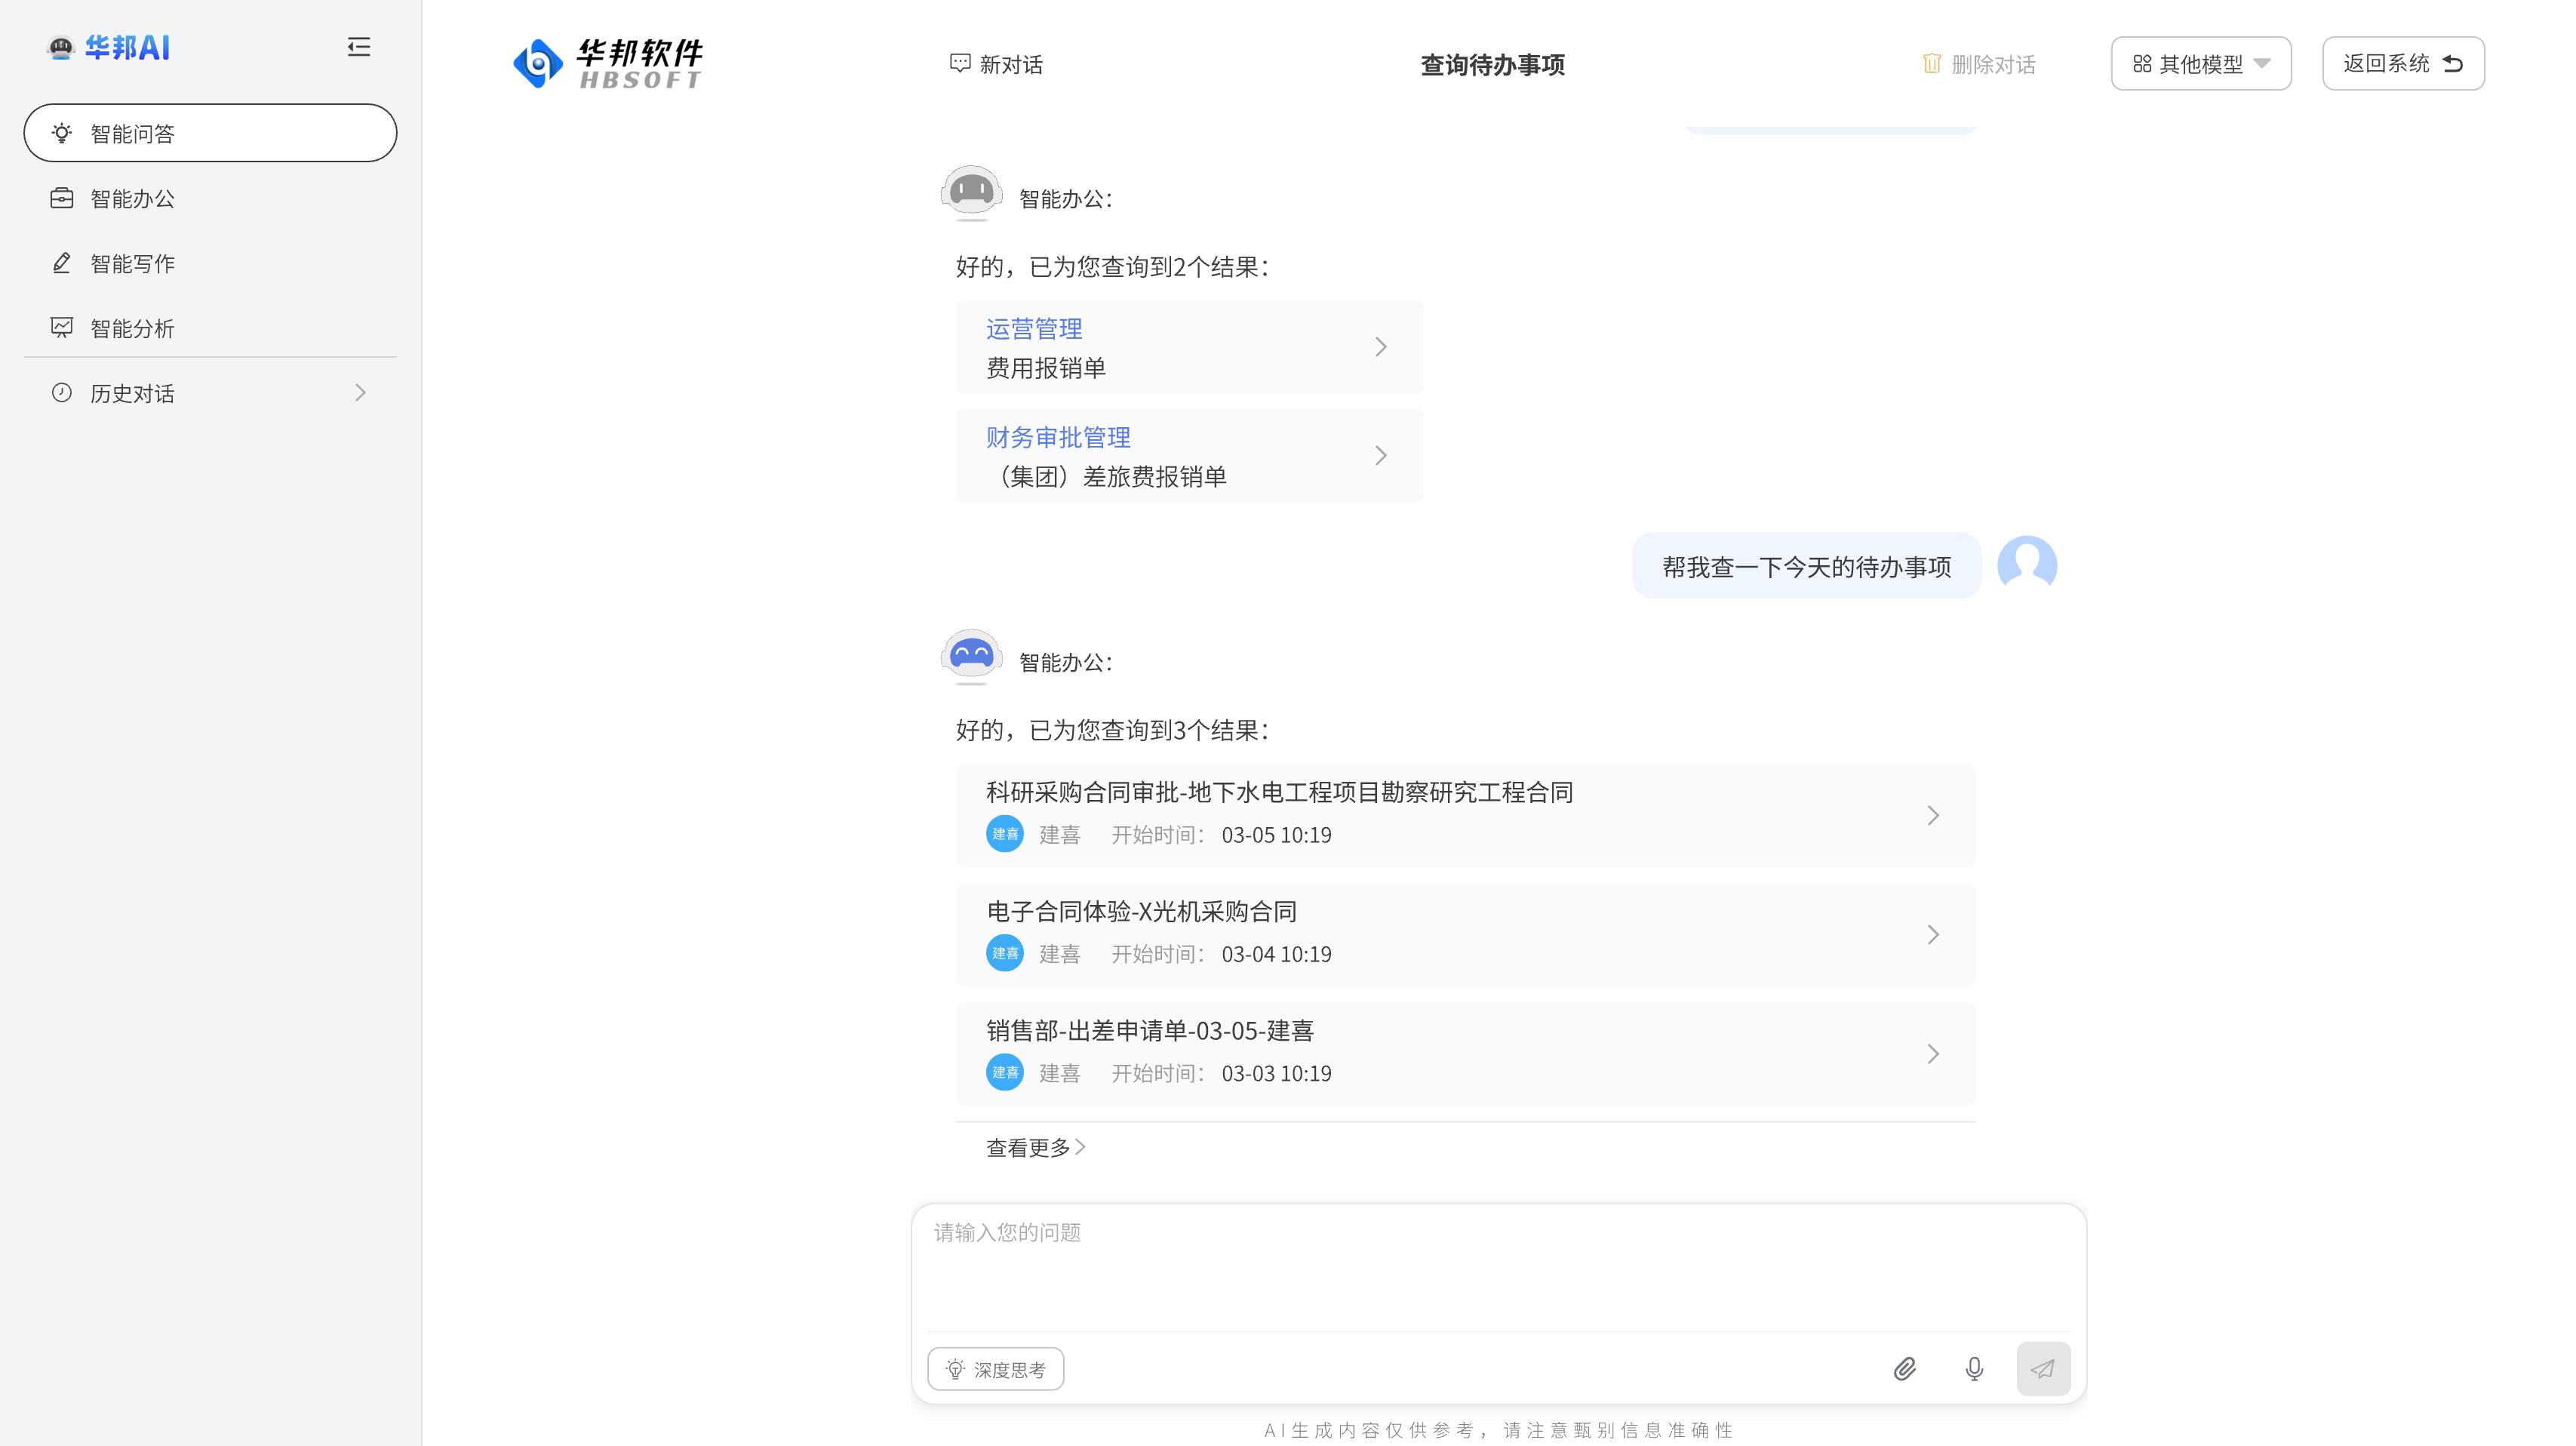Expand the chevron of X光机采购合同 row
This screenshot has width=2576, height=1446.
point(1933,934)
